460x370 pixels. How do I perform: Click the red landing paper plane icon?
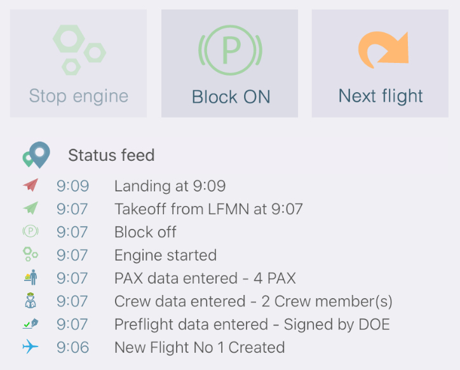[30, 185]
